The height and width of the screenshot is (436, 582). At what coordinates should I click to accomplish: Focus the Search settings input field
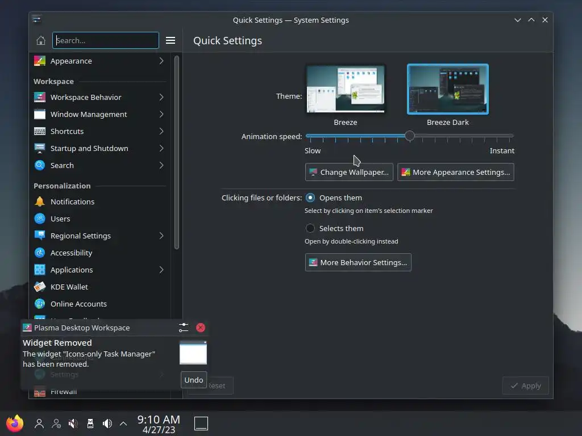(105, 40)
